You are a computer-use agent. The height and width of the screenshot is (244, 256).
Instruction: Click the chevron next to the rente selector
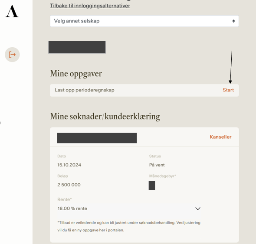point(198,208)
